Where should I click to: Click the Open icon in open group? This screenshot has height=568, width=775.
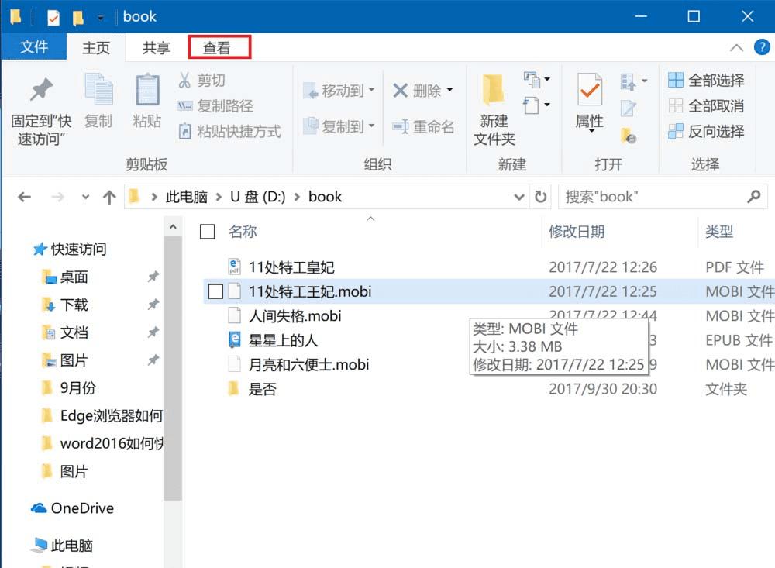[x=628, y=81]
